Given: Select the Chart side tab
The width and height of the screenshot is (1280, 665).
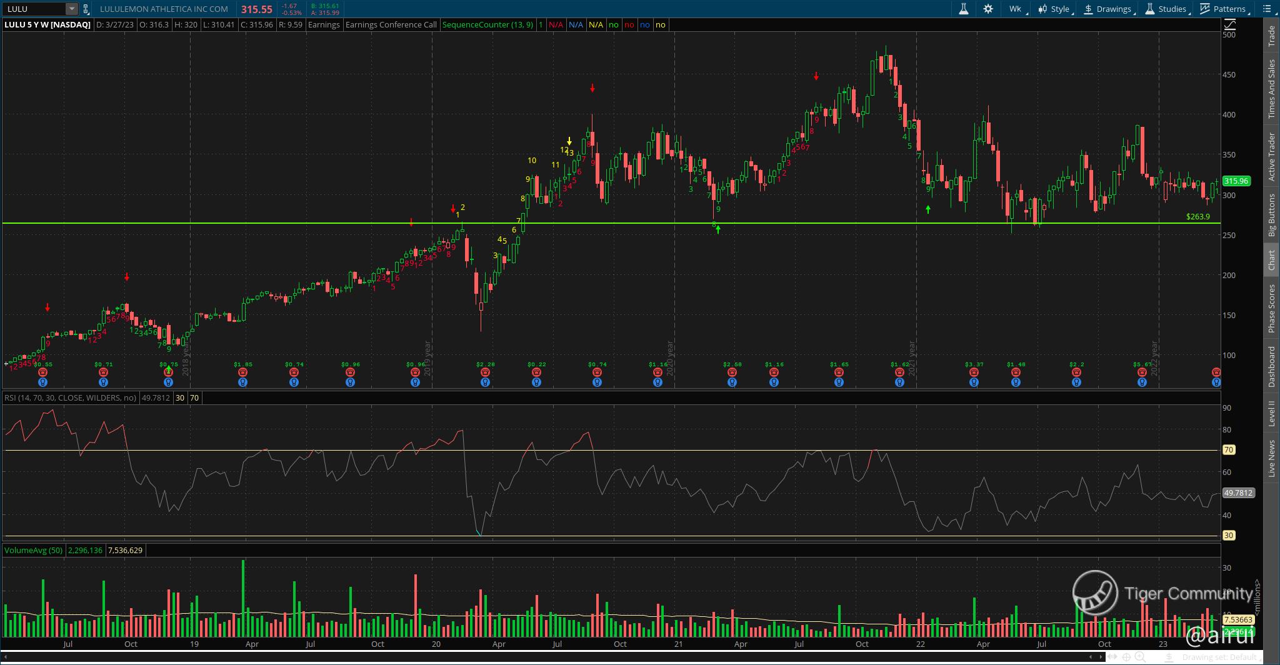Looking at the screenshot, I should click(1271, 261).
